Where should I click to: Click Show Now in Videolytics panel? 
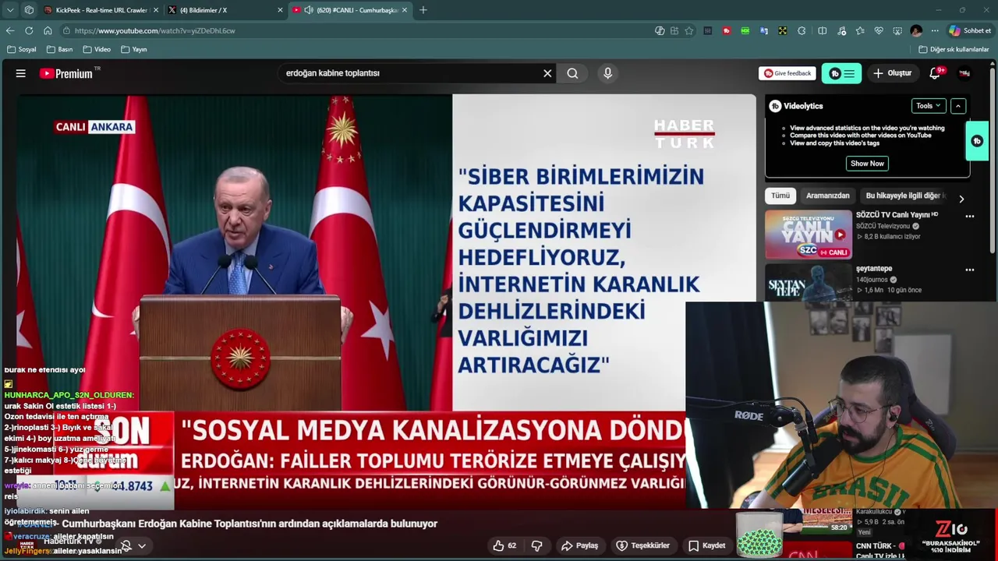click(x=867, y=164)
